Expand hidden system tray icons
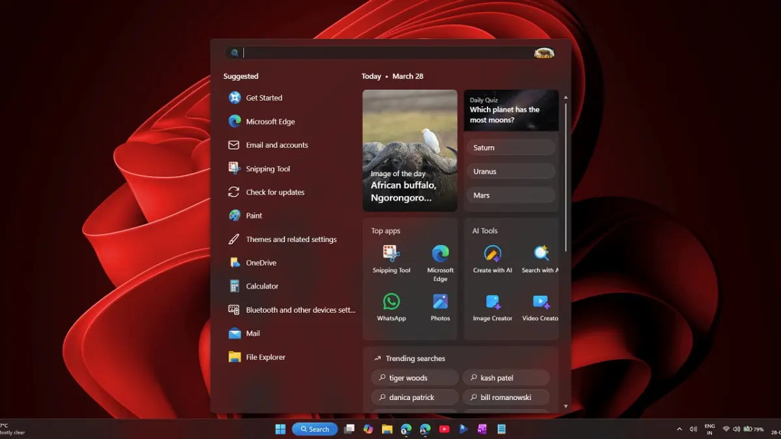The width and height of the screenshot is (781, 439). tap(679, 429)
